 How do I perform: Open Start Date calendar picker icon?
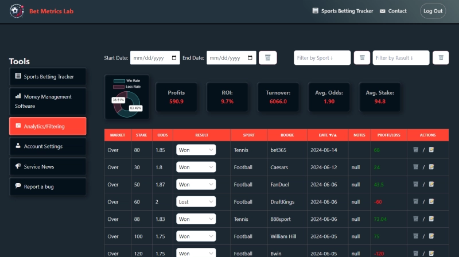point(174,58)
